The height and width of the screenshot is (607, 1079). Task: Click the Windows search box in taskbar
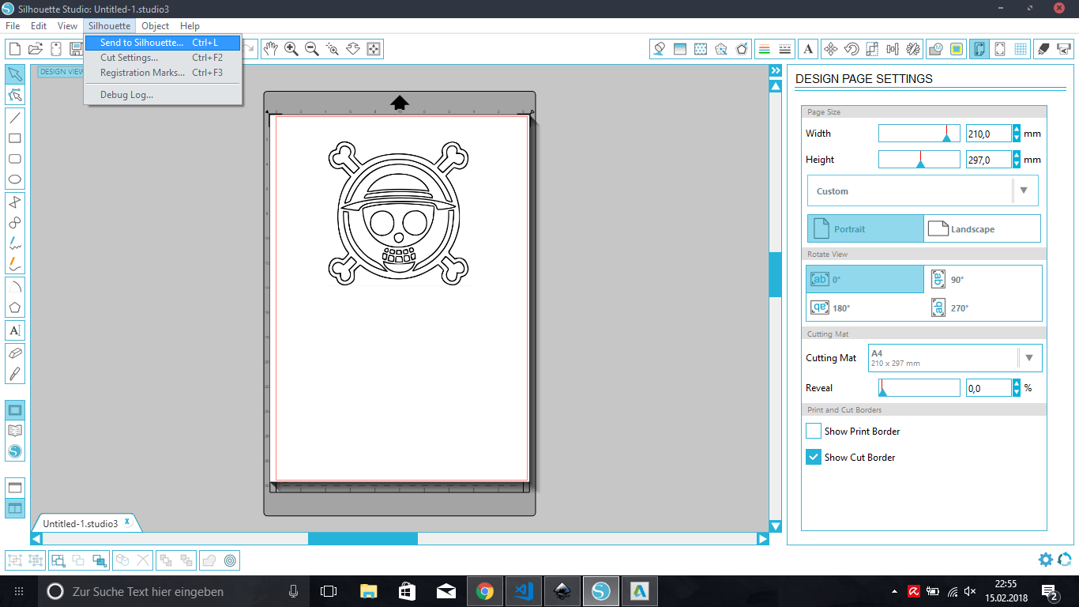(174, 591)
